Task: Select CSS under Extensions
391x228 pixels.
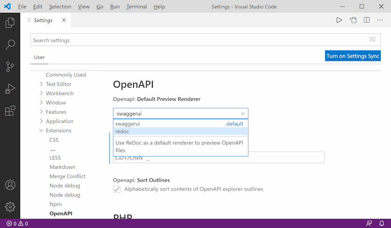Action: pyautogui.click(x=54, y=140)
